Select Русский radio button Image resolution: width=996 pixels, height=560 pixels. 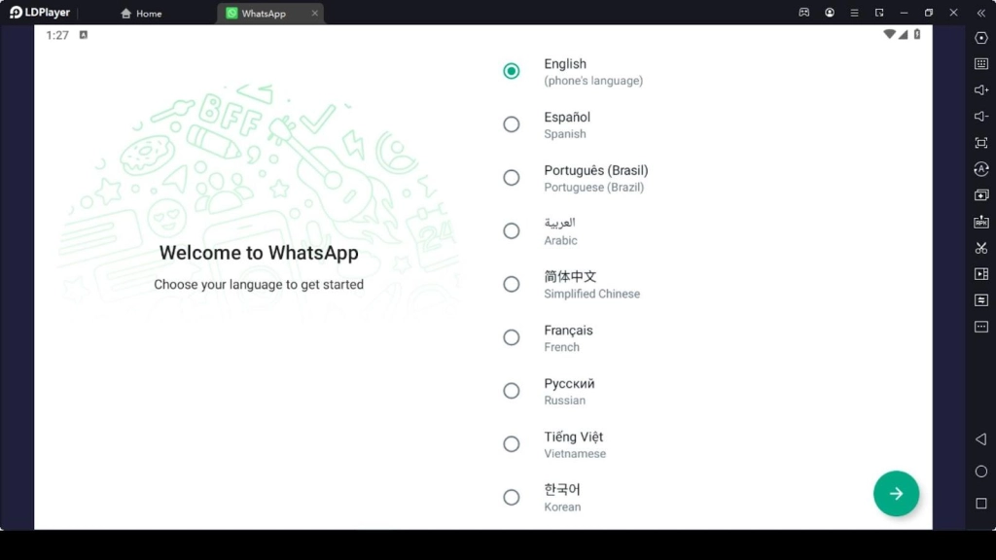point(512,391)
